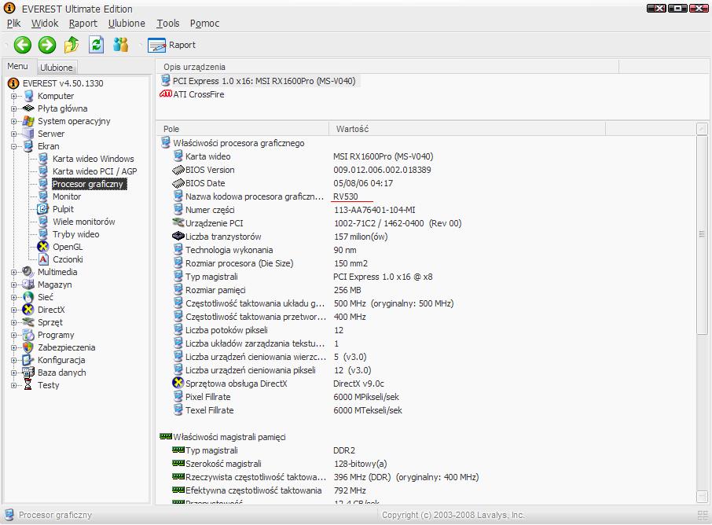This screenshot has width=712, height=525.
Task: Expand the Sieć tree node
Action: coord(13,297)
